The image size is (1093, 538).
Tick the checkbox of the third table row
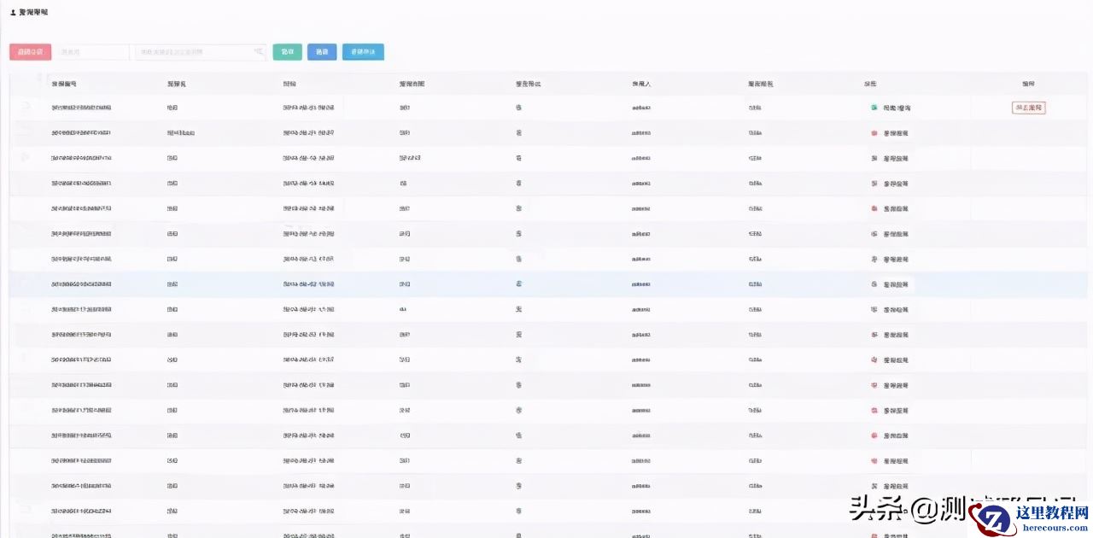(x=26, y=158)
